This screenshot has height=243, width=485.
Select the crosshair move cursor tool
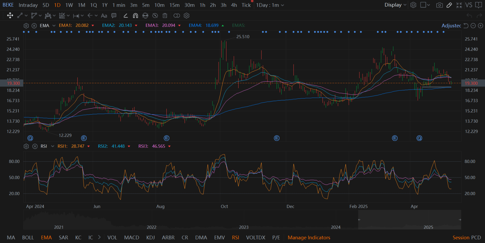tap(10, 15)
